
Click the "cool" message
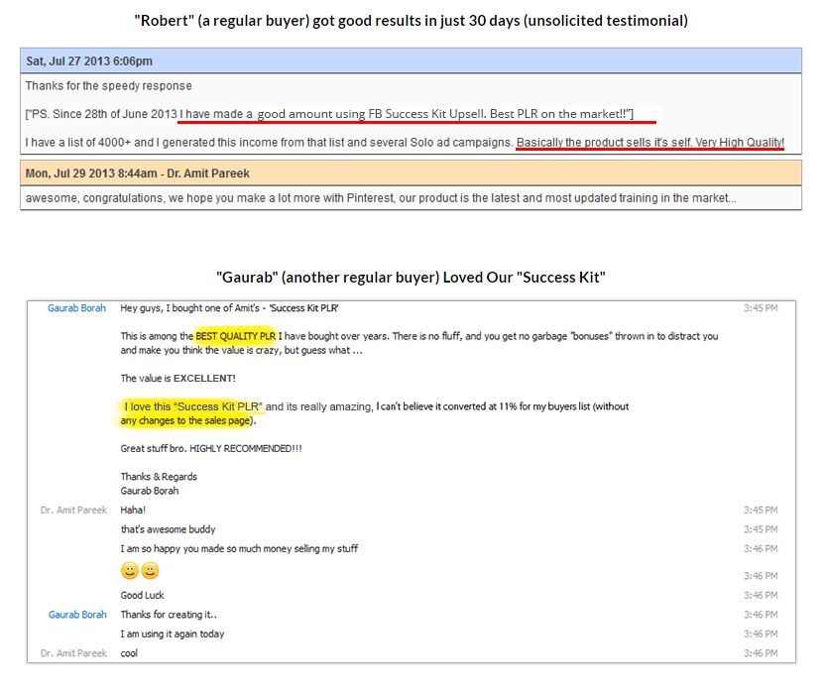pos(129,653)
